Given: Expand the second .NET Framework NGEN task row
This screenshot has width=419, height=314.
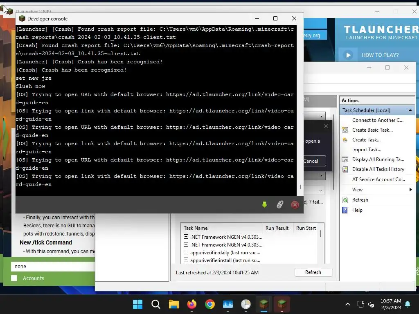Looking at the screenshot, I should pyautogui.click(x=186, y=244).
